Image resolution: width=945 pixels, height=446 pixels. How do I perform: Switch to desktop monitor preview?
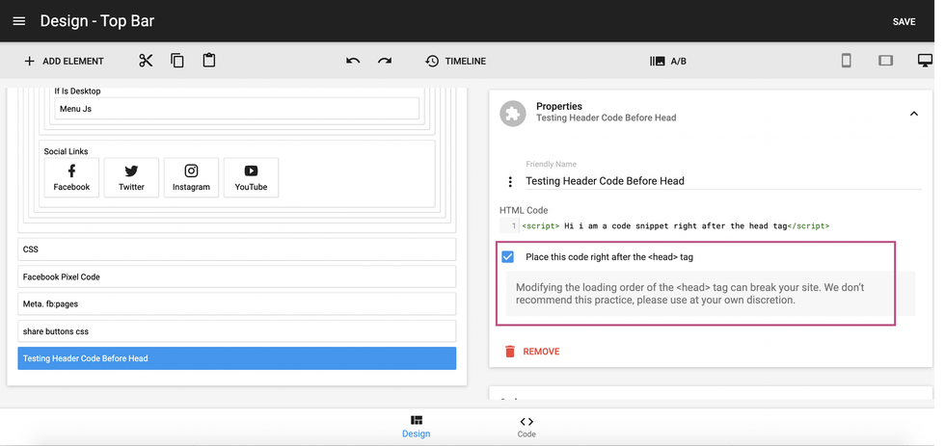[925, 61]
